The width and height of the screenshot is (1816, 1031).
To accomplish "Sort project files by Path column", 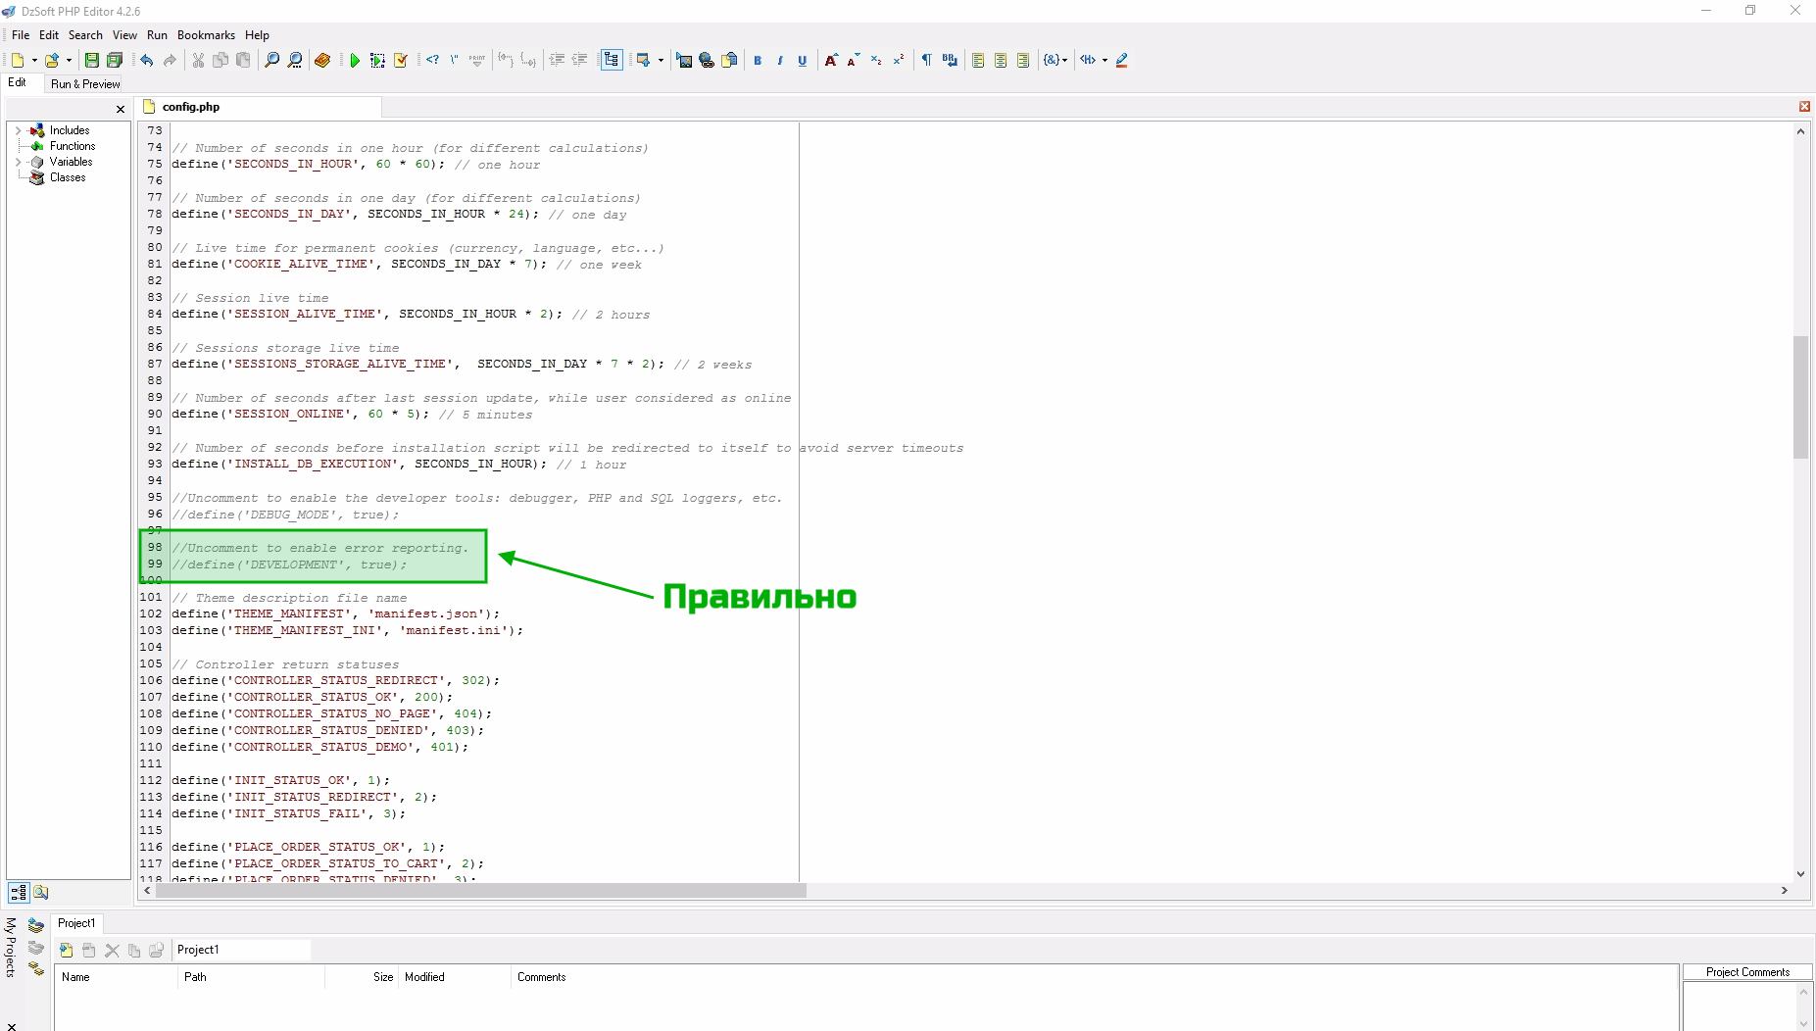I will (x=251, y=977).
